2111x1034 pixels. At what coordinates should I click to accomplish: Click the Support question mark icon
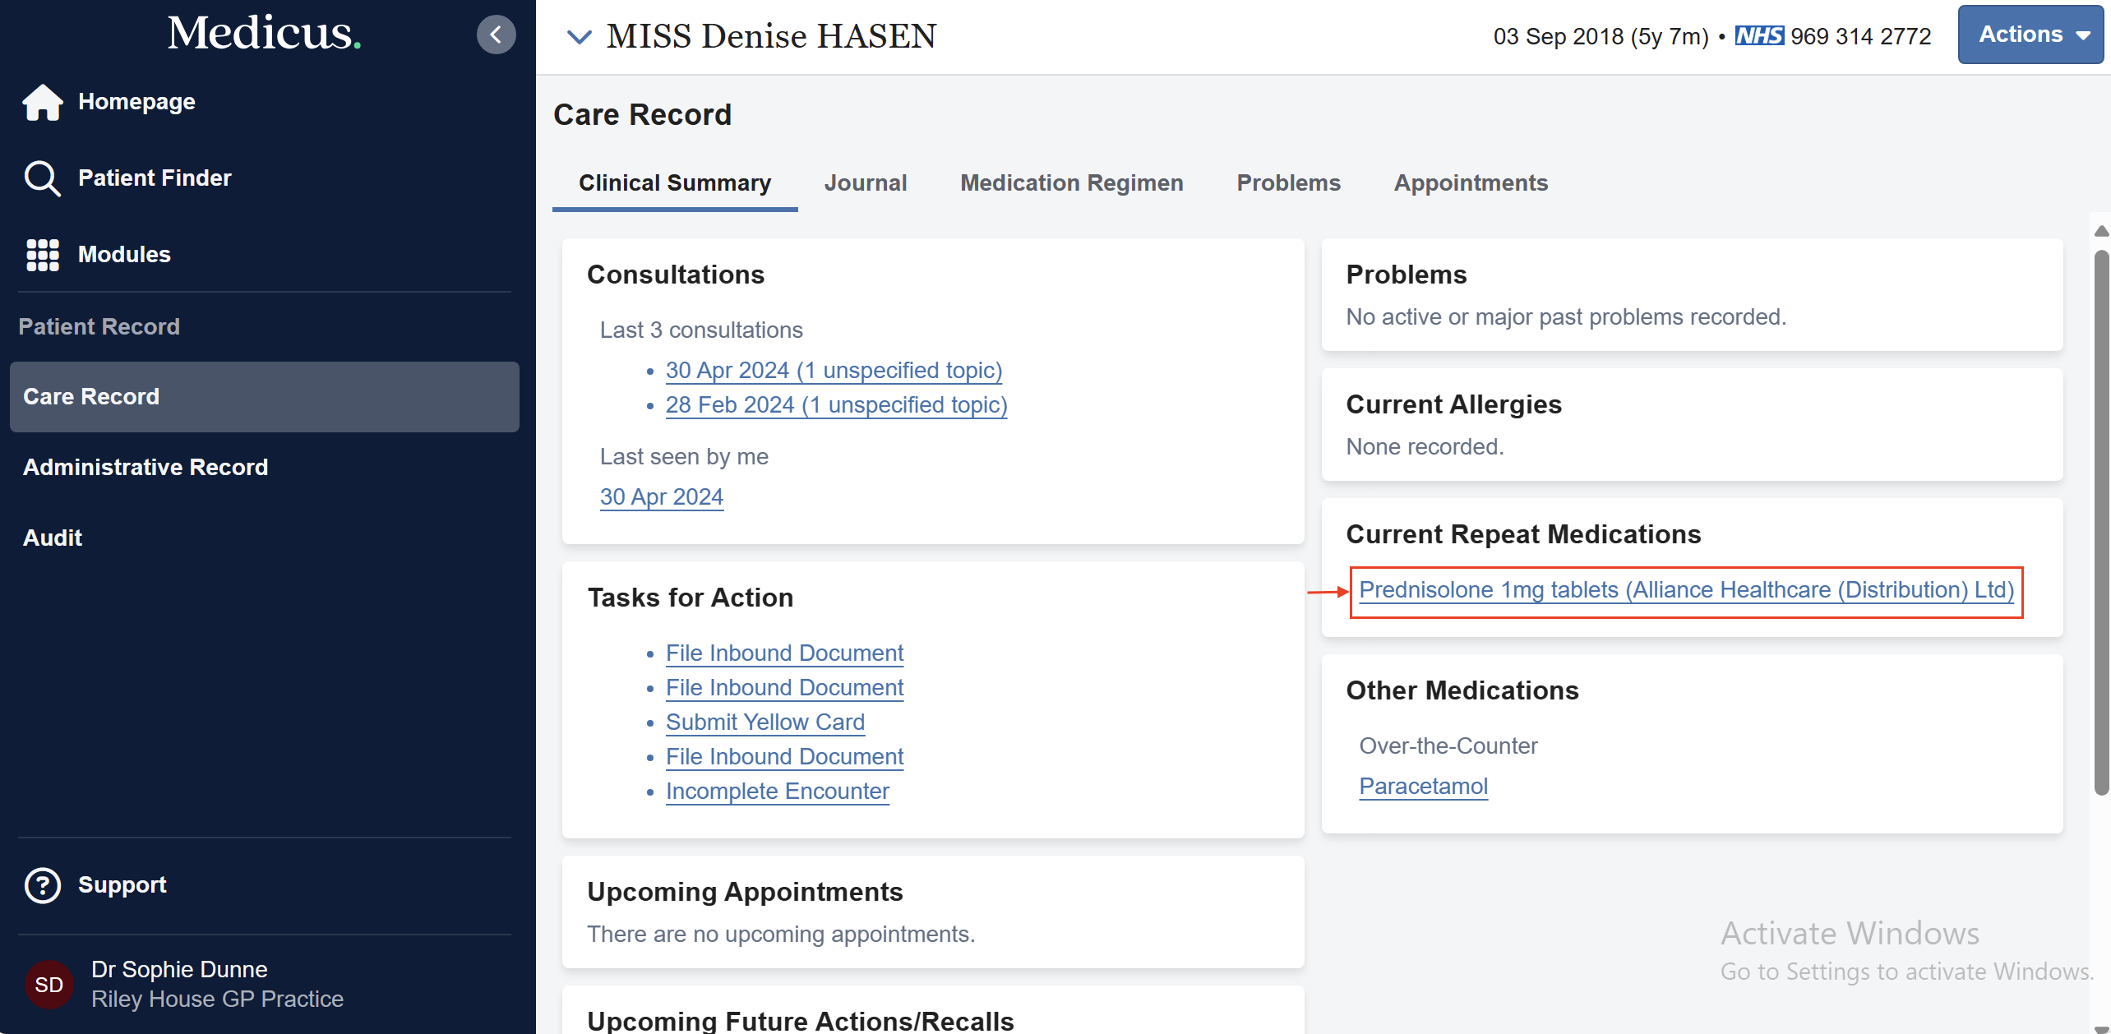42,884
